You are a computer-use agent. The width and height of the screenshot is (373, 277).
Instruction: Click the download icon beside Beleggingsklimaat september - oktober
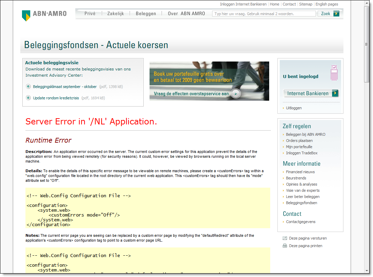click(28, 87)
